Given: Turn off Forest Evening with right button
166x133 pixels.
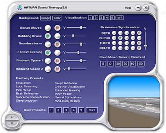Looking at the screenshot, I should (x=57, y=52).
